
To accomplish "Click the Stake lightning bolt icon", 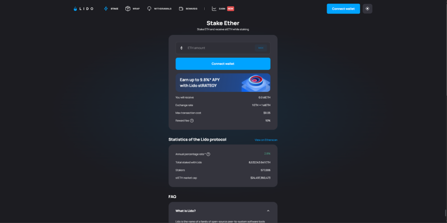I will tap(106, 9).
